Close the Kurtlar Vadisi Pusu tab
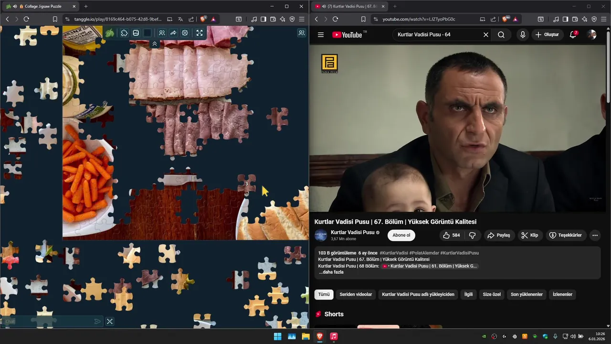 383,6
